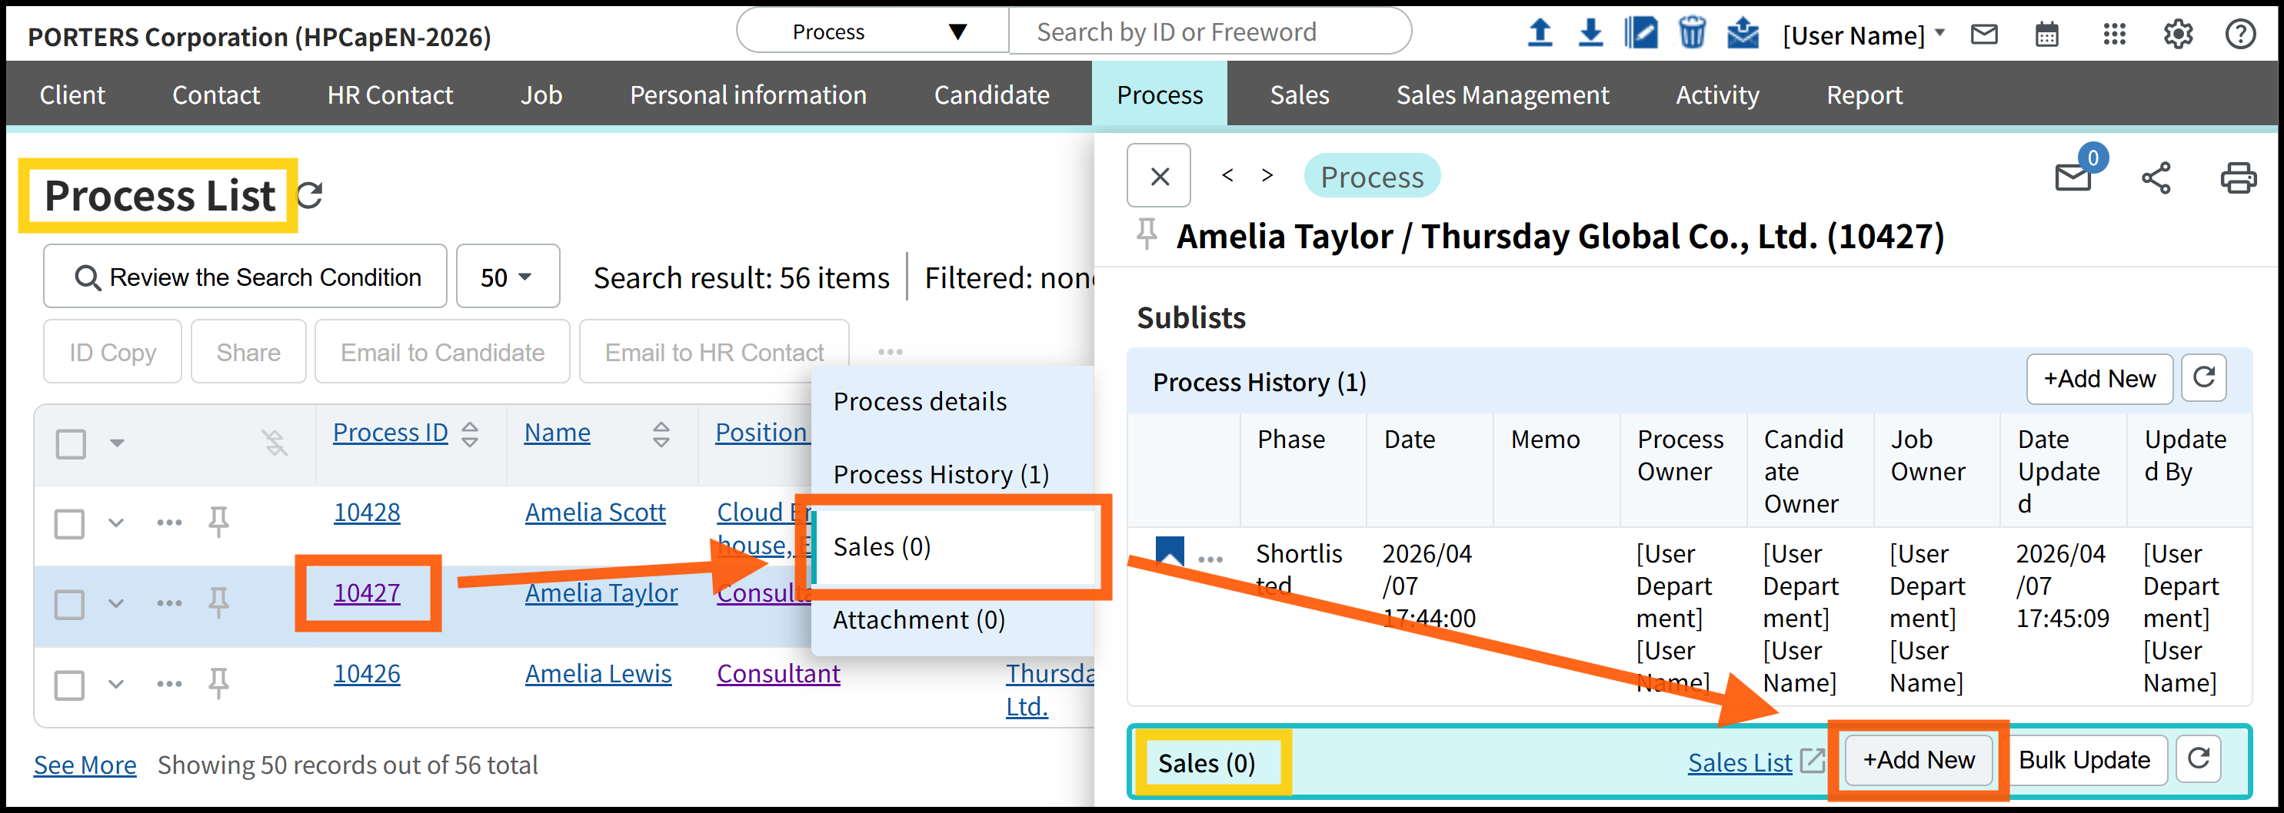Open the settings gear icon
The width and height of the screenshot is (2284, 813).
coord(2178,35)
